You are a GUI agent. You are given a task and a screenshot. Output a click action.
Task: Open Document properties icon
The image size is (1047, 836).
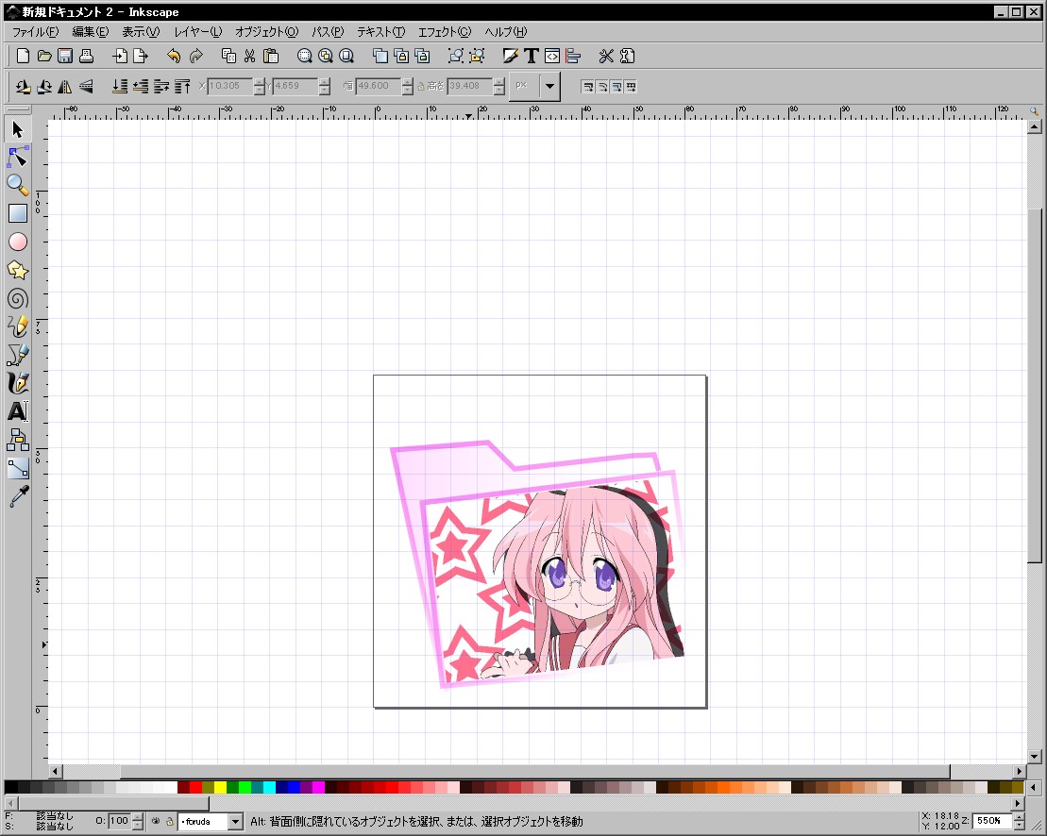[x=627, y=56]
